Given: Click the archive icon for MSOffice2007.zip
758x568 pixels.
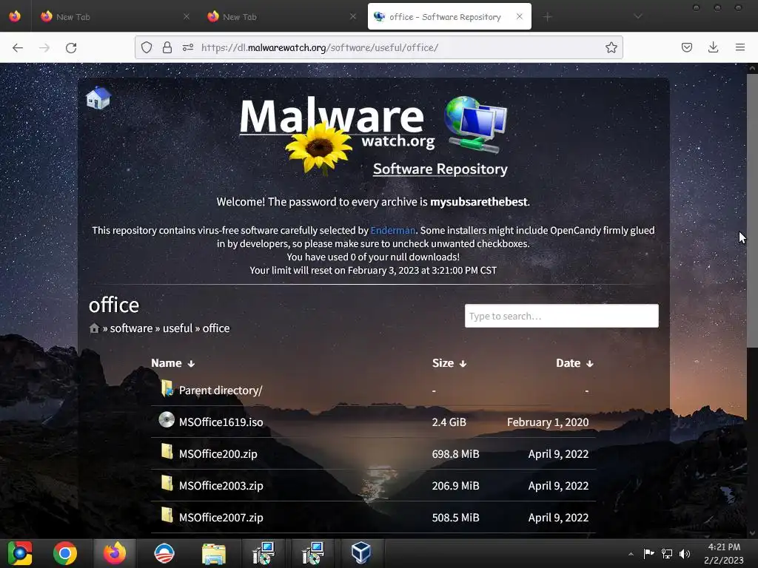Looking at the screenshot, I should pyautogui.click(x=167, y=515).
